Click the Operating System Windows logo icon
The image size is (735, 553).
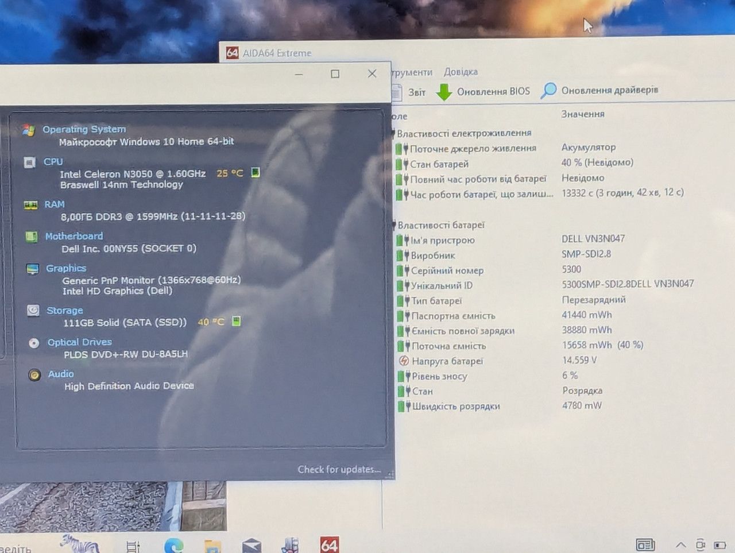28,130
